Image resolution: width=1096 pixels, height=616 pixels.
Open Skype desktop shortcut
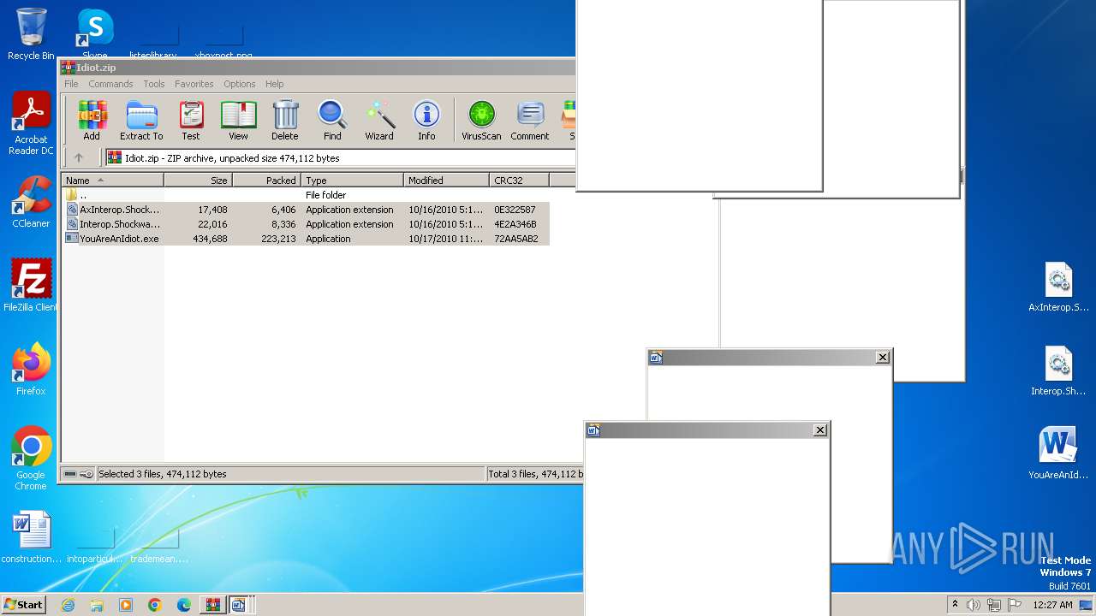click(95, 34)
